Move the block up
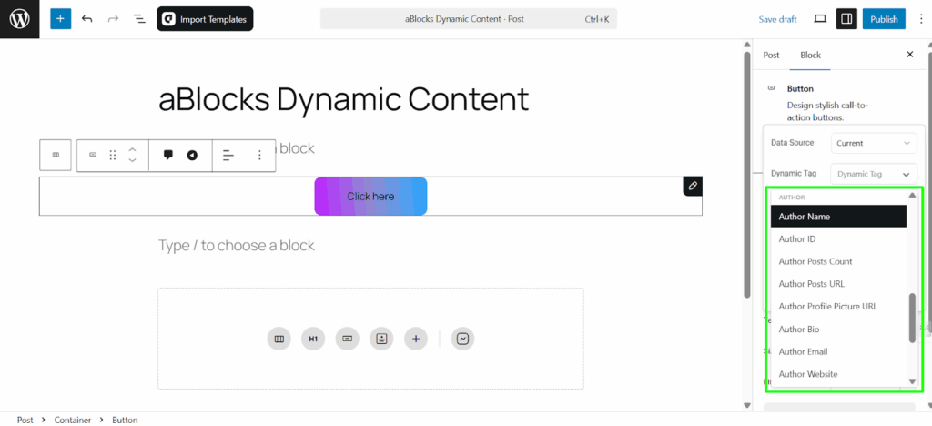Image resolution: width=932 pixels, height=426 pixels. click(133, 149)
